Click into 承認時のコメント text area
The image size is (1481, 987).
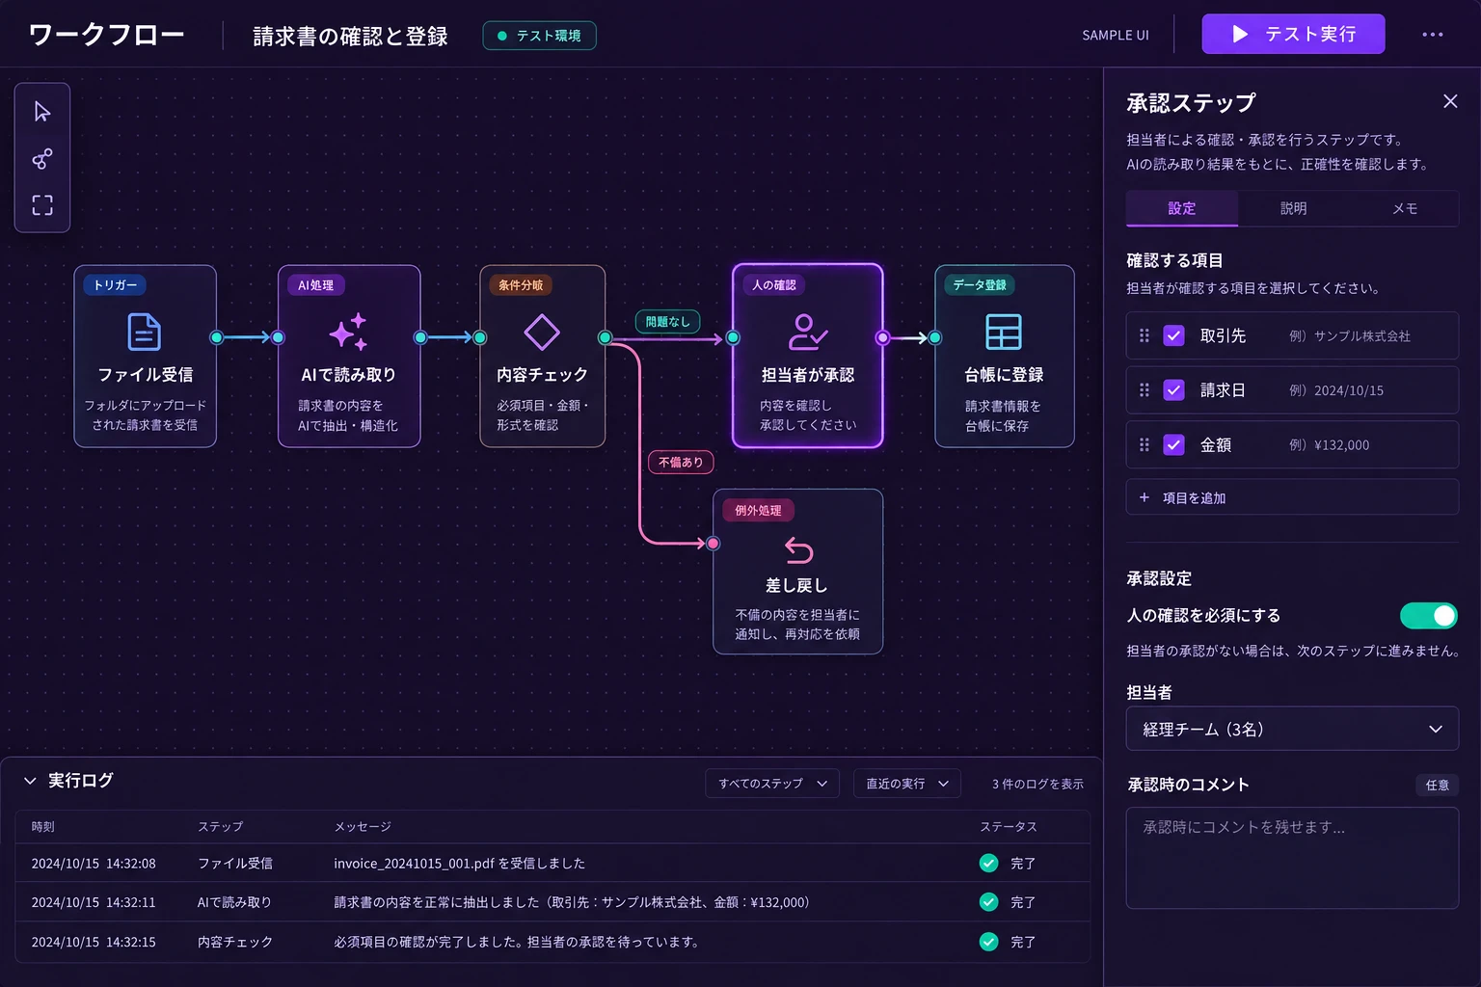coord(1292,858)
